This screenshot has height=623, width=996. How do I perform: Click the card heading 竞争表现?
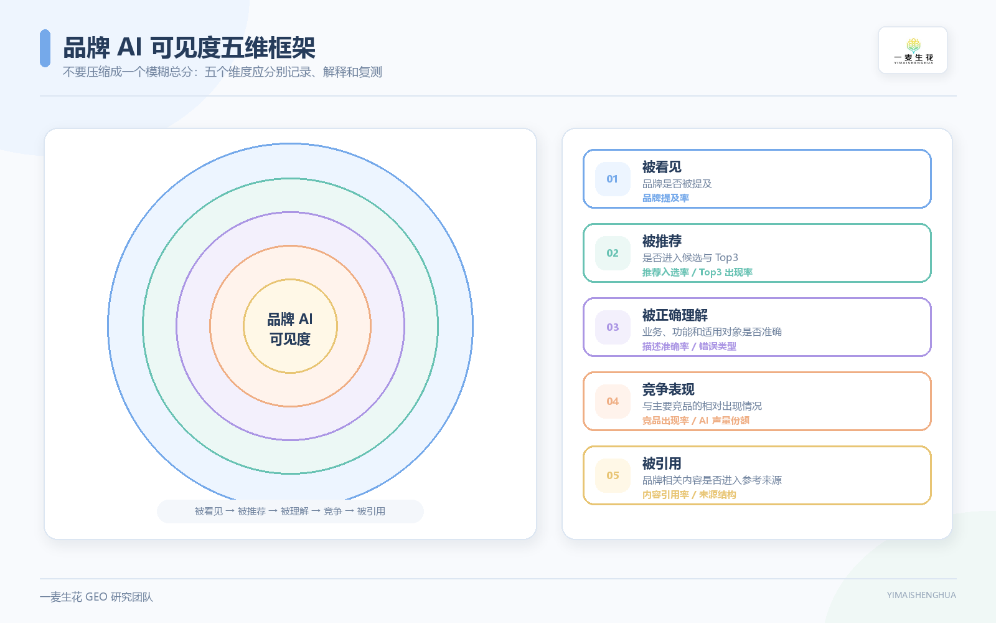coord(668,389)
